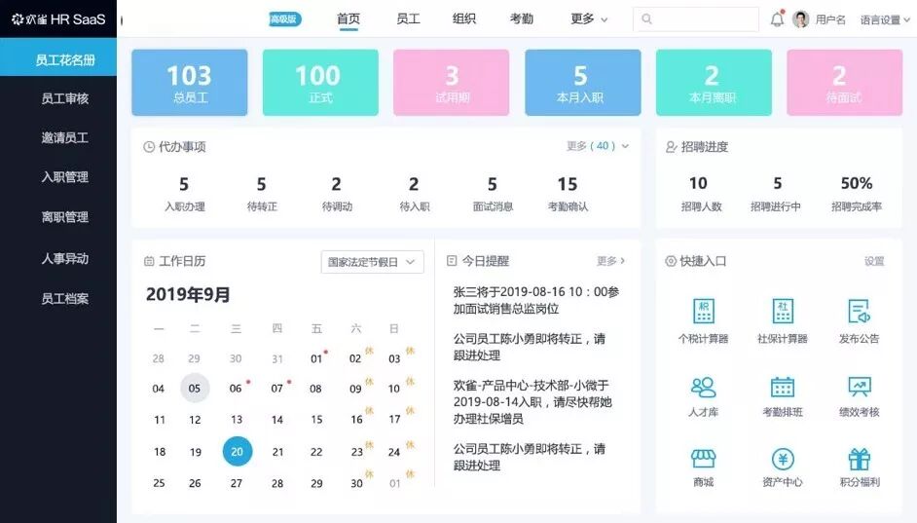Click the 15 考勤确认 item
This screenshot has width=917, height=523.
point(568,194)
